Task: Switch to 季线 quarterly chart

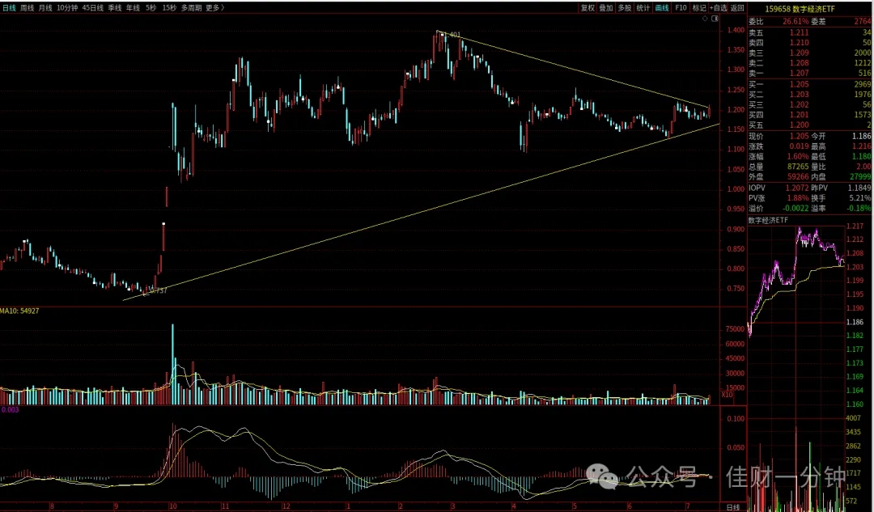Action: [114, 8]
